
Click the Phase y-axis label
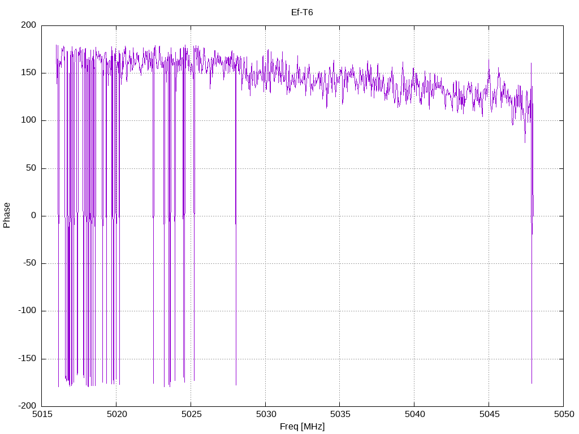(7, 215)
